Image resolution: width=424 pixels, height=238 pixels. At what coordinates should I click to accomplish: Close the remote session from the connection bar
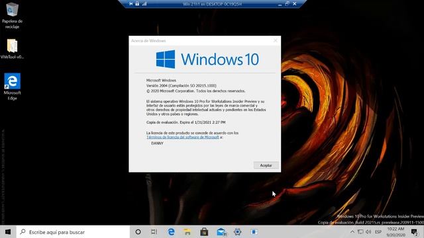pos(294,4)
